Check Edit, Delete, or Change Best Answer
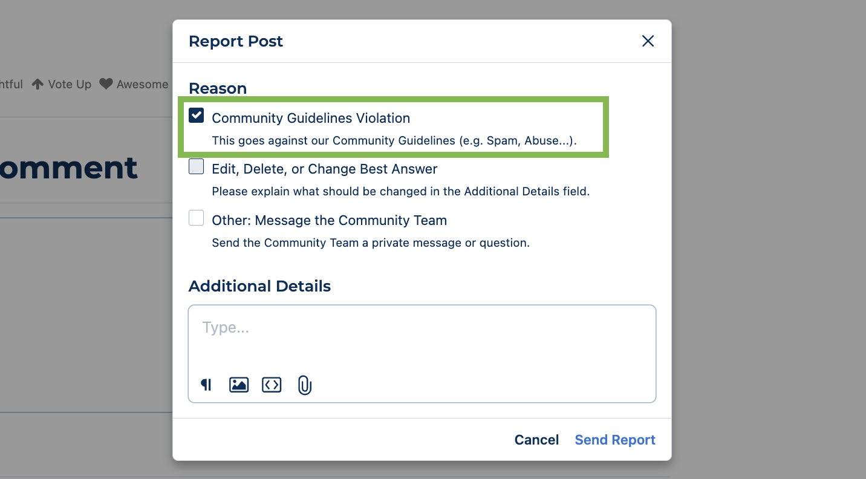 (196, 166)
